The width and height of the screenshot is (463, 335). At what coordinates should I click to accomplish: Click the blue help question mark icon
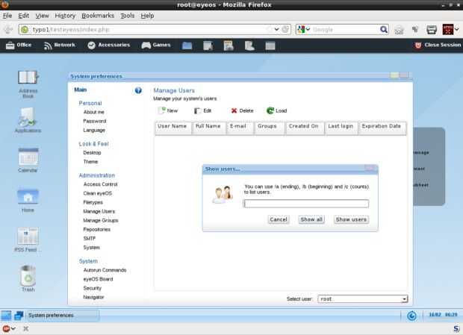[x=138, y=90]
